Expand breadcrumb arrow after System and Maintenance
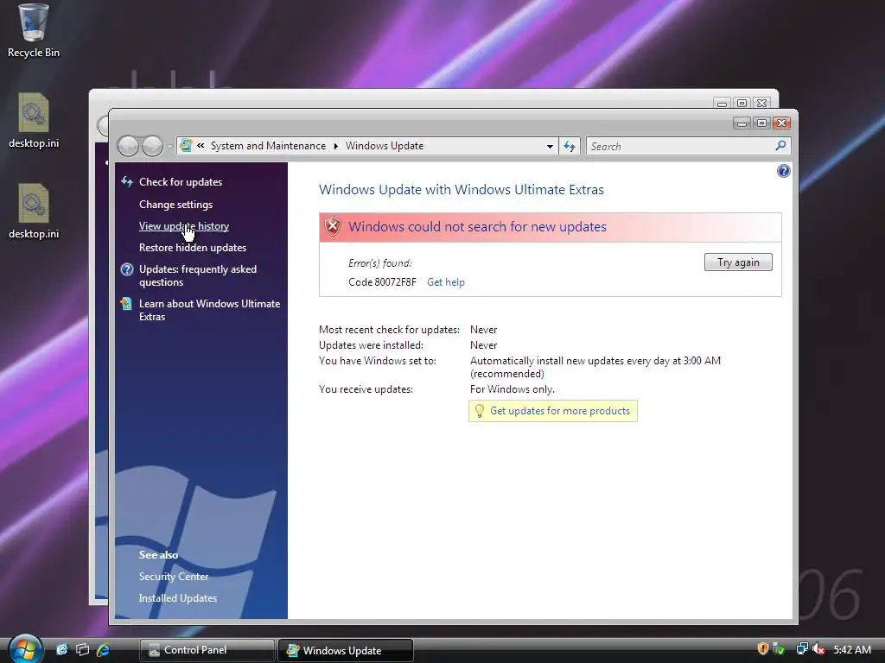This screenshot has height=663, width=885. [336, 146]
